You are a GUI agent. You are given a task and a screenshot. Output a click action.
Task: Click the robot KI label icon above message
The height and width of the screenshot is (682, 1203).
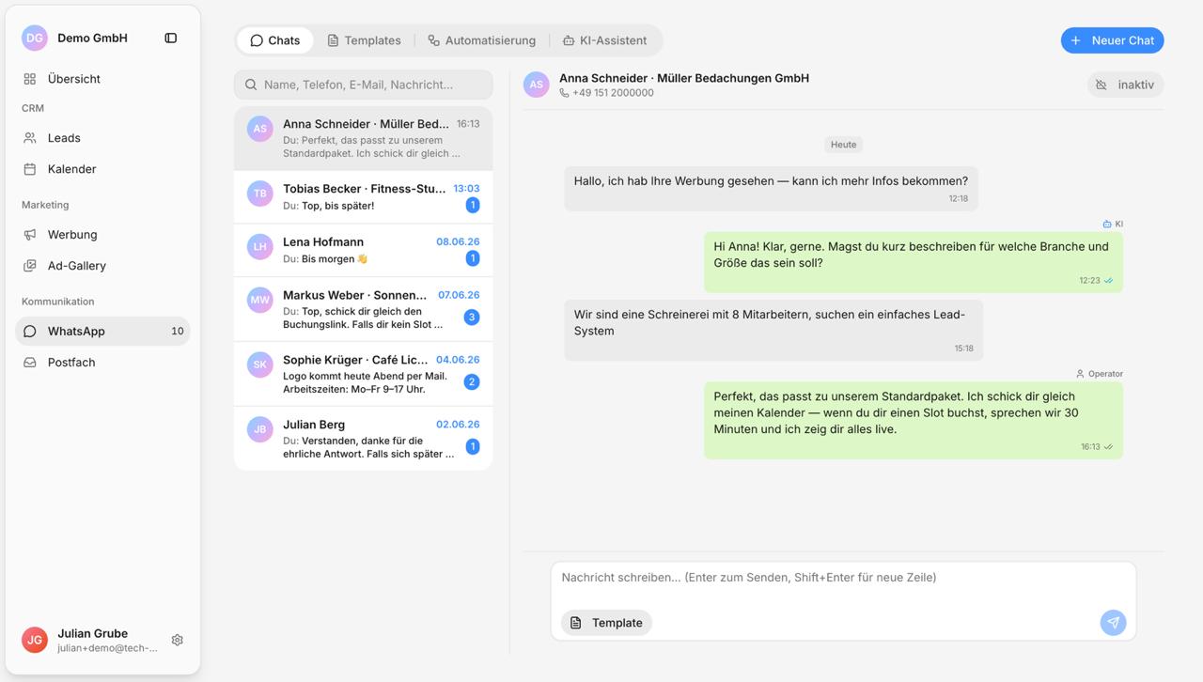click(x=1107, y=225)
